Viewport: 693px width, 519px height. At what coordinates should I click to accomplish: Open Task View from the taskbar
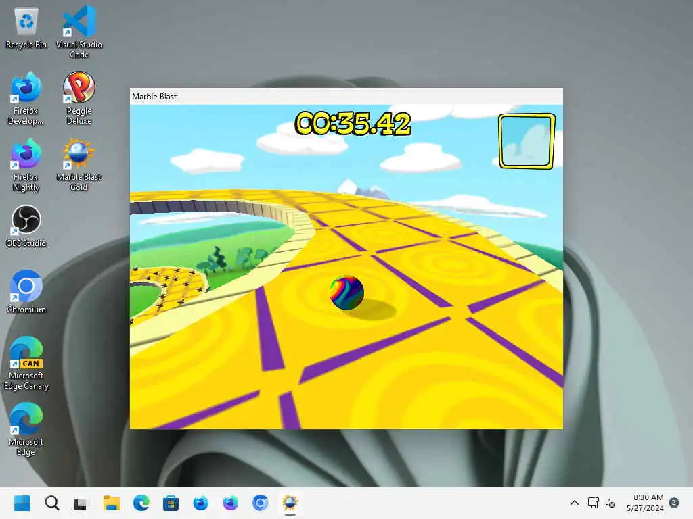(81, 503)
